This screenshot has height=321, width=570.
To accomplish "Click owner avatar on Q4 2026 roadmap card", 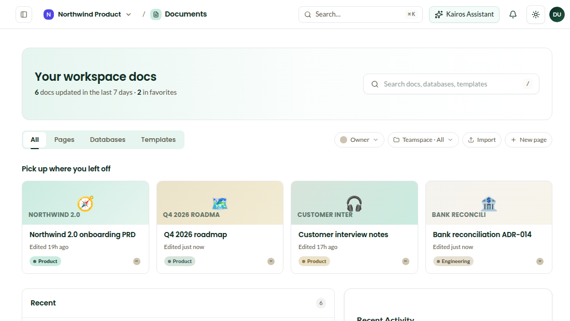I will click(271, 261).
